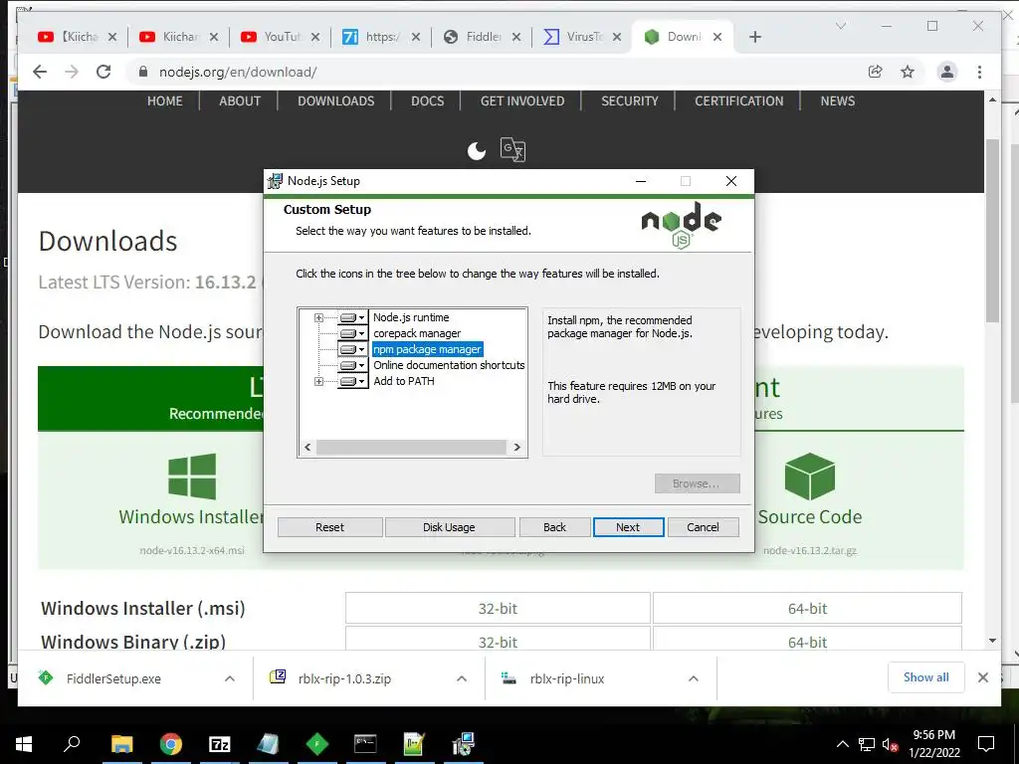Click Show all downloads button
1019x764 pixels.
(x=926, y=677)
